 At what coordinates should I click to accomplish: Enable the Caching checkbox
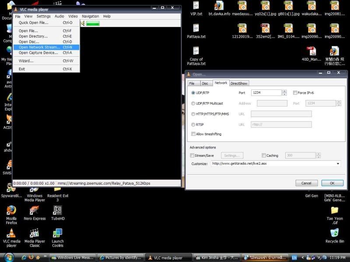[x=264, y=155]
